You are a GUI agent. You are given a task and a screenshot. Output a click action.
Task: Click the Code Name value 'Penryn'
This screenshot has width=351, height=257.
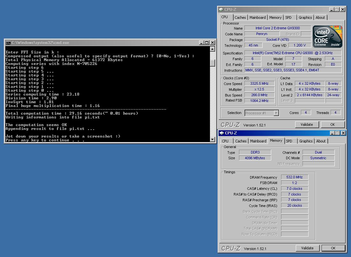click(x=262, y=34)
